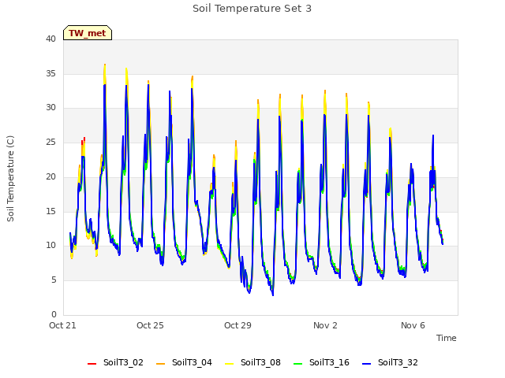Click the 0 y-axis tick label
Image resolution: width=505 pixels, height=378 pixels.
(54, 314)
